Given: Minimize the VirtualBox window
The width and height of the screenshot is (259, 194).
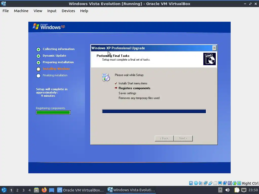Looking at the screenshot, I should pyautogui.click(x=245, y=4).
